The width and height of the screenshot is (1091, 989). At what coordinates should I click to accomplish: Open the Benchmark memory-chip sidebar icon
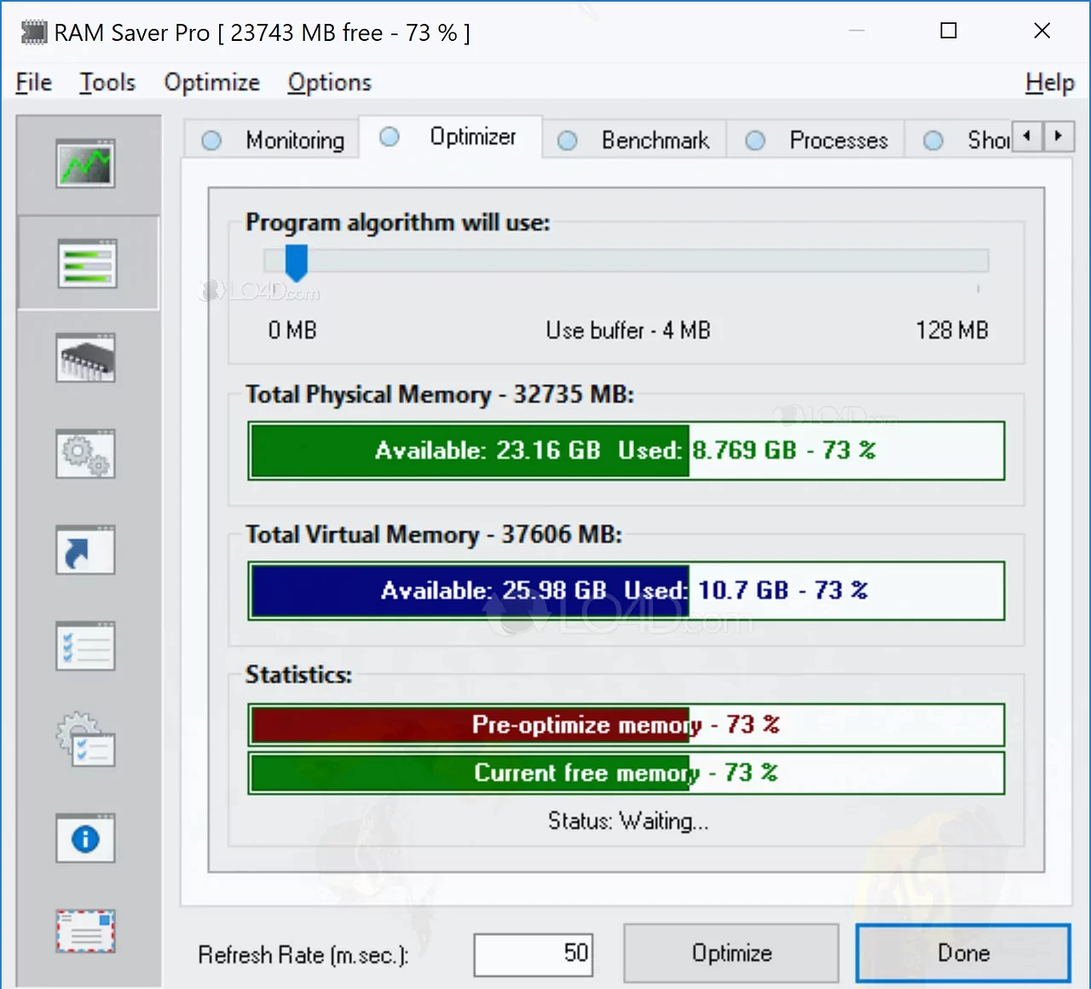click(x=85, y=358)
